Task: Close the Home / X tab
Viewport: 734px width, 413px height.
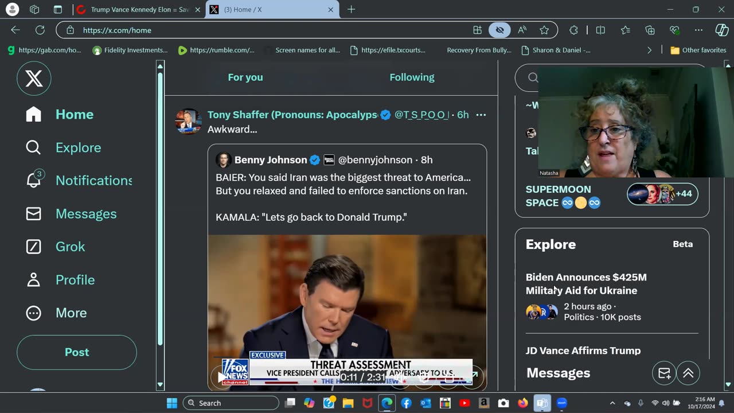Action: pos(331,10)
